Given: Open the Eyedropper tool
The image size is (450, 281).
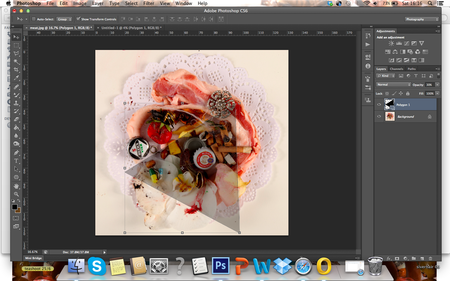Looking at the screenshot, I should click(x=16, y=78).
